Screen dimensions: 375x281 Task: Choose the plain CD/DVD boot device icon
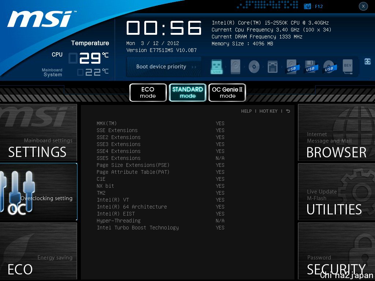coord(254,67)
